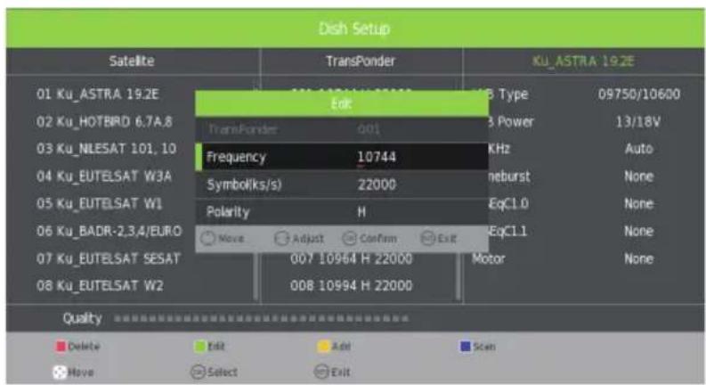Click the Quality label
The image size is (706, 385).
pos(82,319)
